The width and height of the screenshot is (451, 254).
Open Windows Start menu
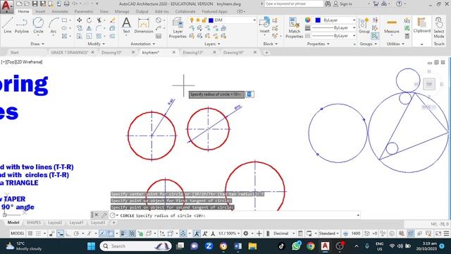(x=91, y=246)
